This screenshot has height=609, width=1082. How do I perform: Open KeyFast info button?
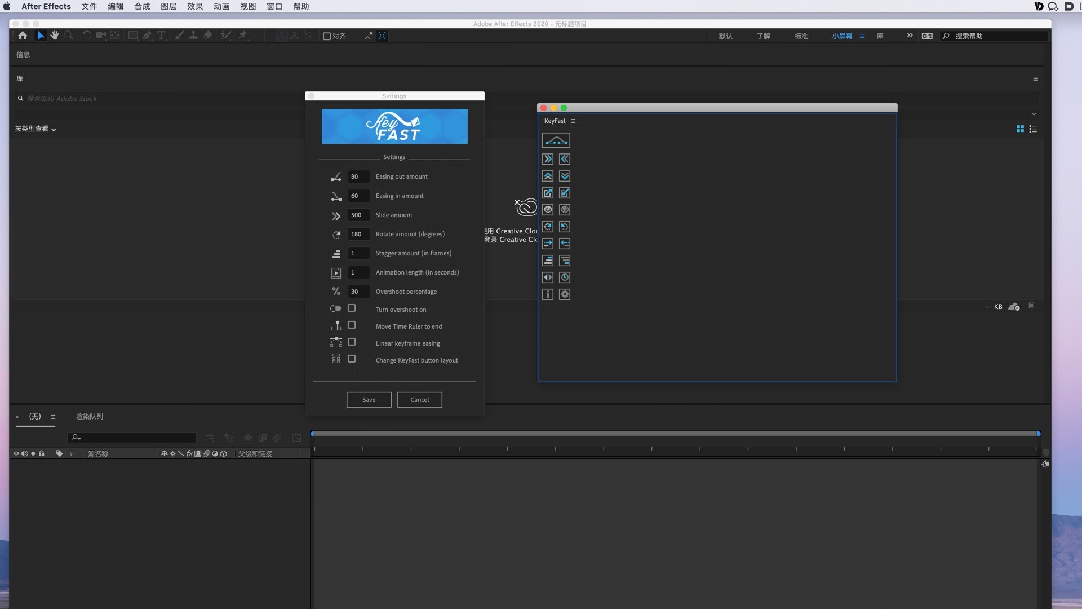(548, 294)
